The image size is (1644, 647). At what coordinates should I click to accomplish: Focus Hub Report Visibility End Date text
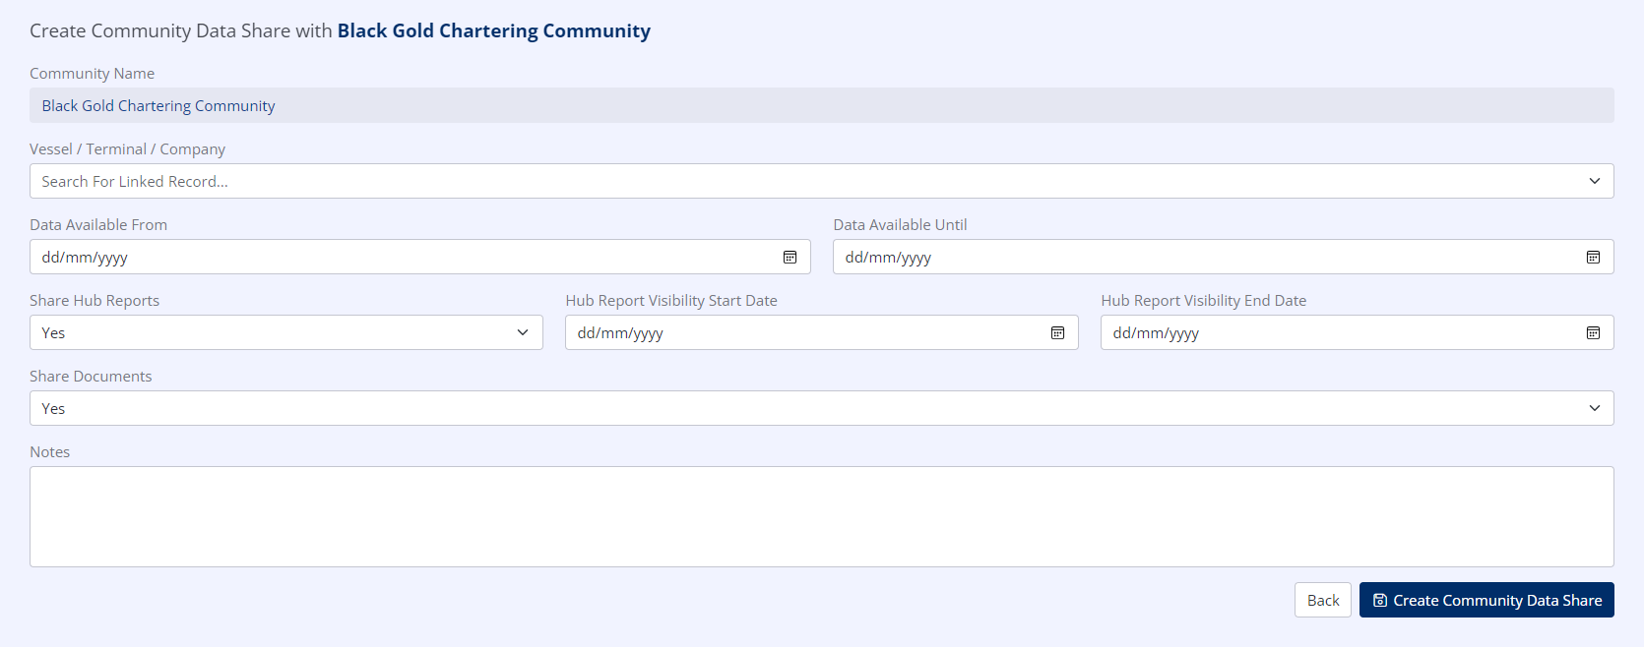pyautogui.click(x=1156, y=333)
